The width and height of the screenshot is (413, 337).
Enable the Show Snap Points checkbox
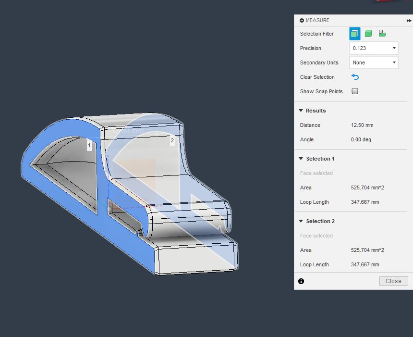click(355, 91)
